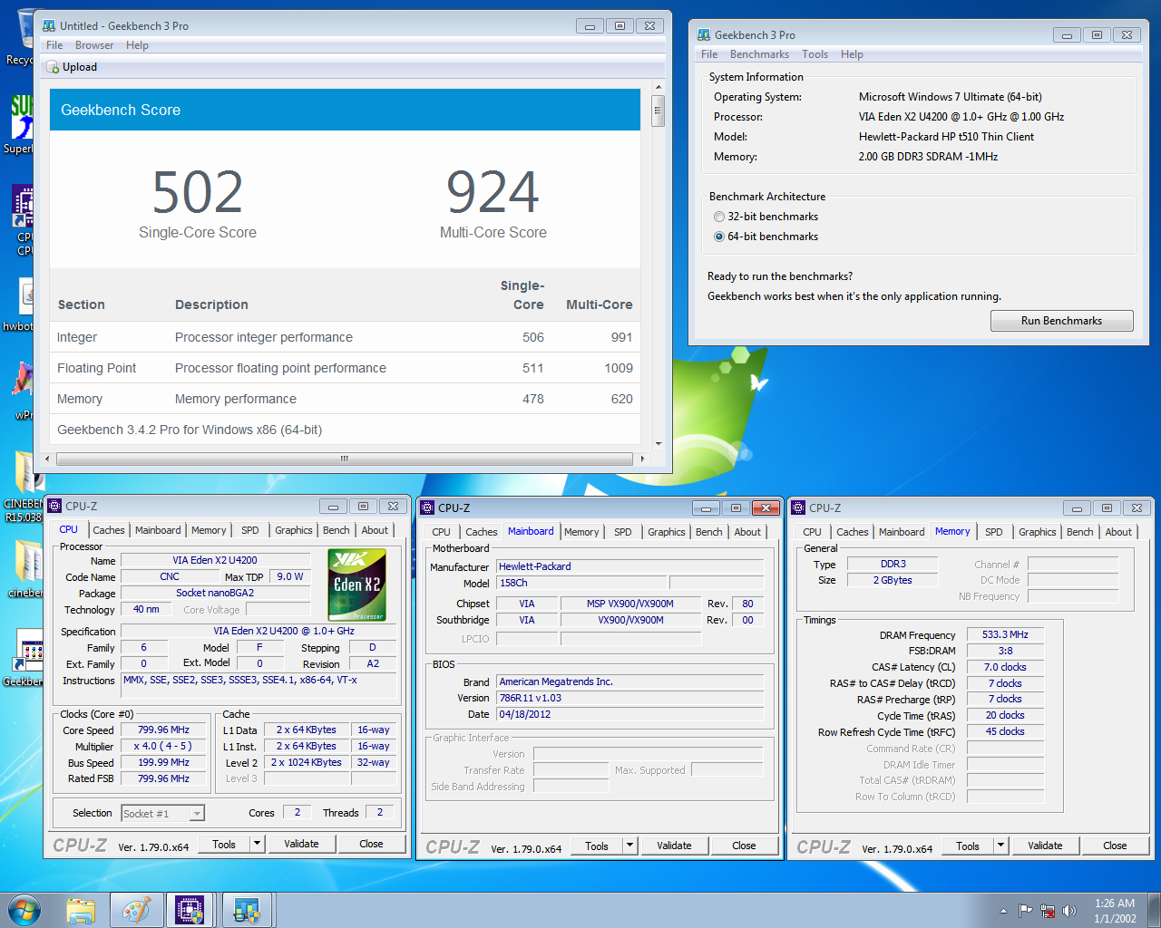Open the CINEBENCH R15 desktop folder

[24, 485]
